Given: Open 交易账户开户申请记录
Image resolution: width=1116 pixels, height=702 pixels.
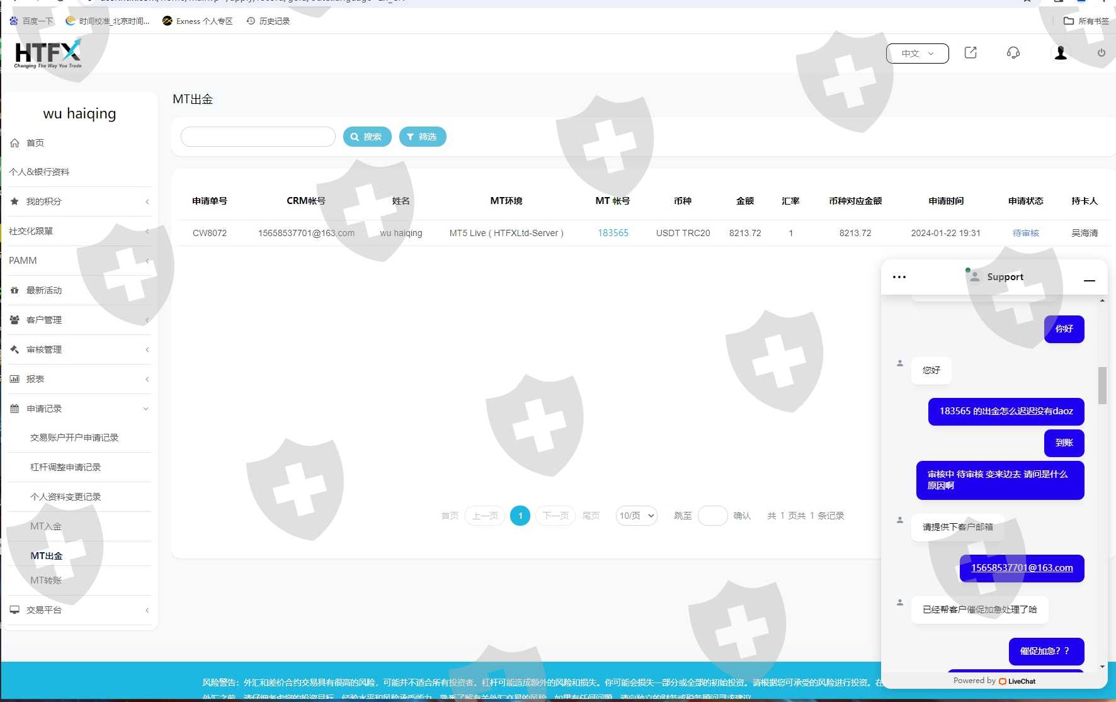Looking at the screenshot, I should 74,438.
